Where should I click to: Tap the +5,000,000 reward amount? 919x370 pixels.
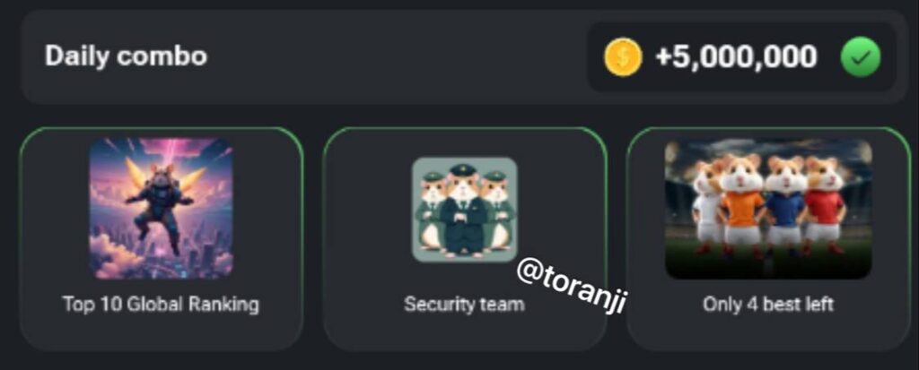[736, 56]
